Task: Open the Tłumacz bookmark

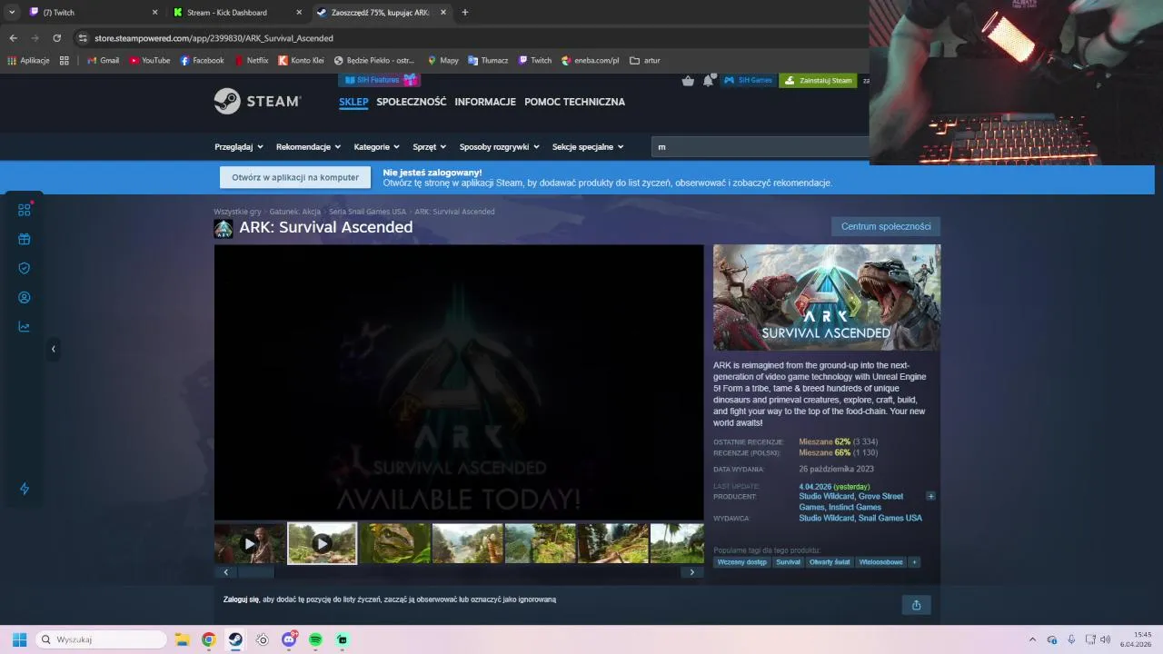Action: tap(488, 61)
